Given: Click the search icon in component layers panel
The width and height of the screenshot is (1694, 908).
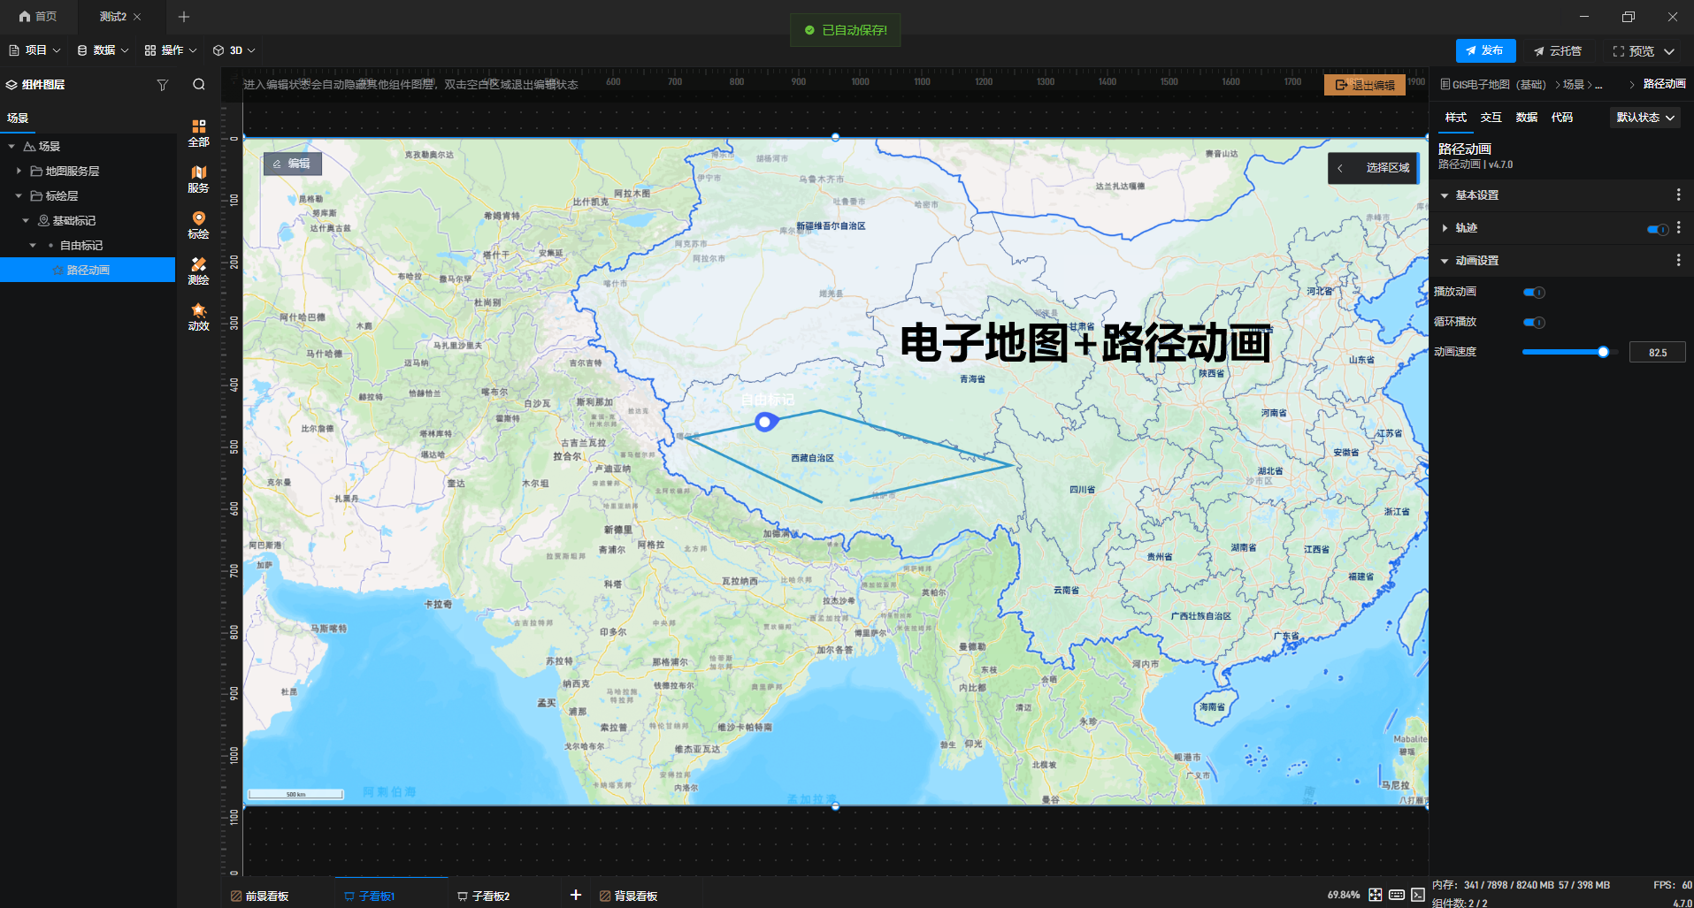Looking at the screenshot, I should tap(198, 84).
